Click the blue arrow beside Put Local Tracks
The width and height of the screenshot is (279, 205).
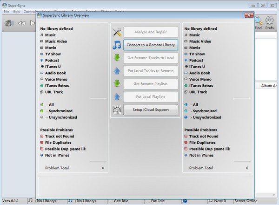click(x=117, y=71)
